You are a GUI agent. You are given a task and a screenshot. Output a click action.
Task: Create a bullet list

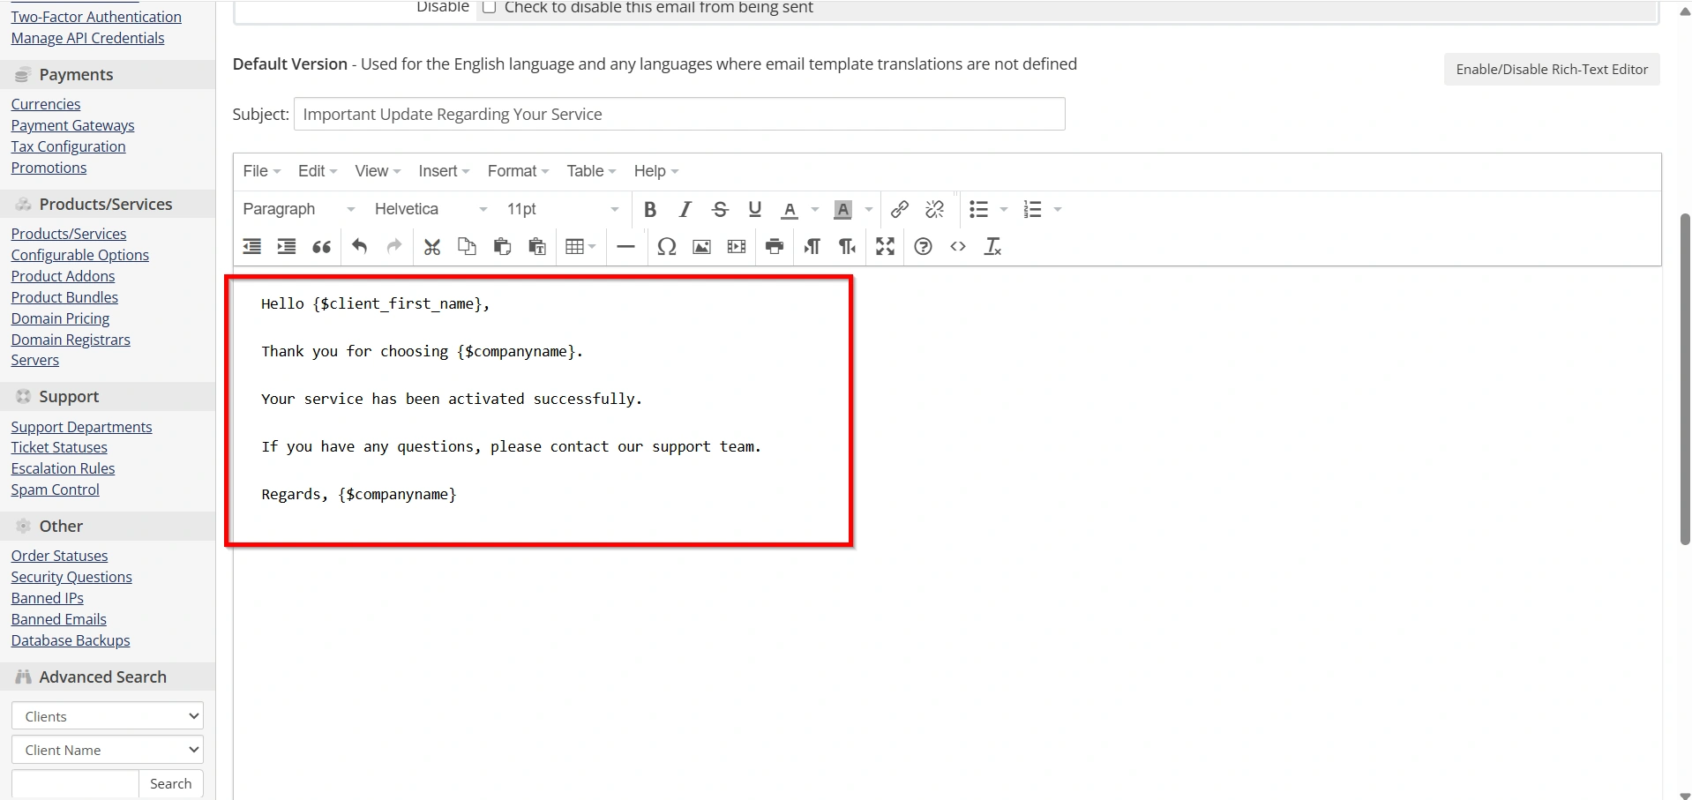point(978,209)
